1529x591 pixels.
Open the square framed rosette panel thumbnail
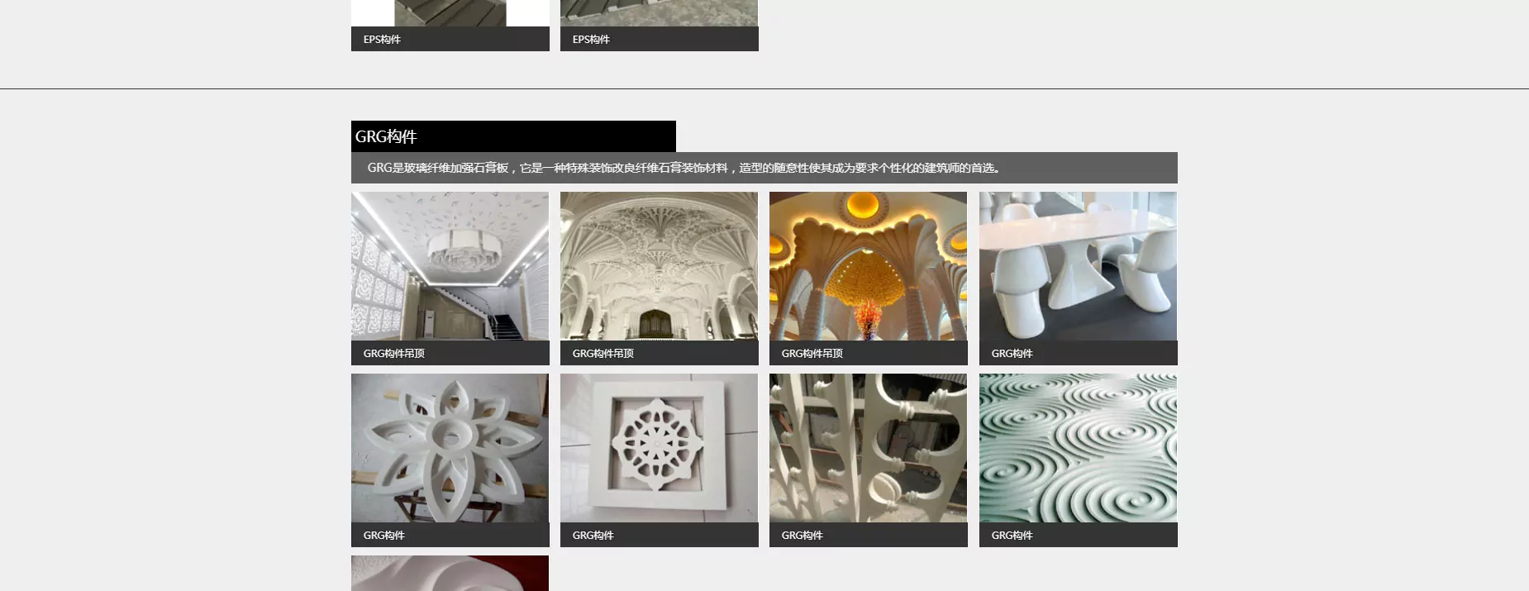(x=659, y=448)
